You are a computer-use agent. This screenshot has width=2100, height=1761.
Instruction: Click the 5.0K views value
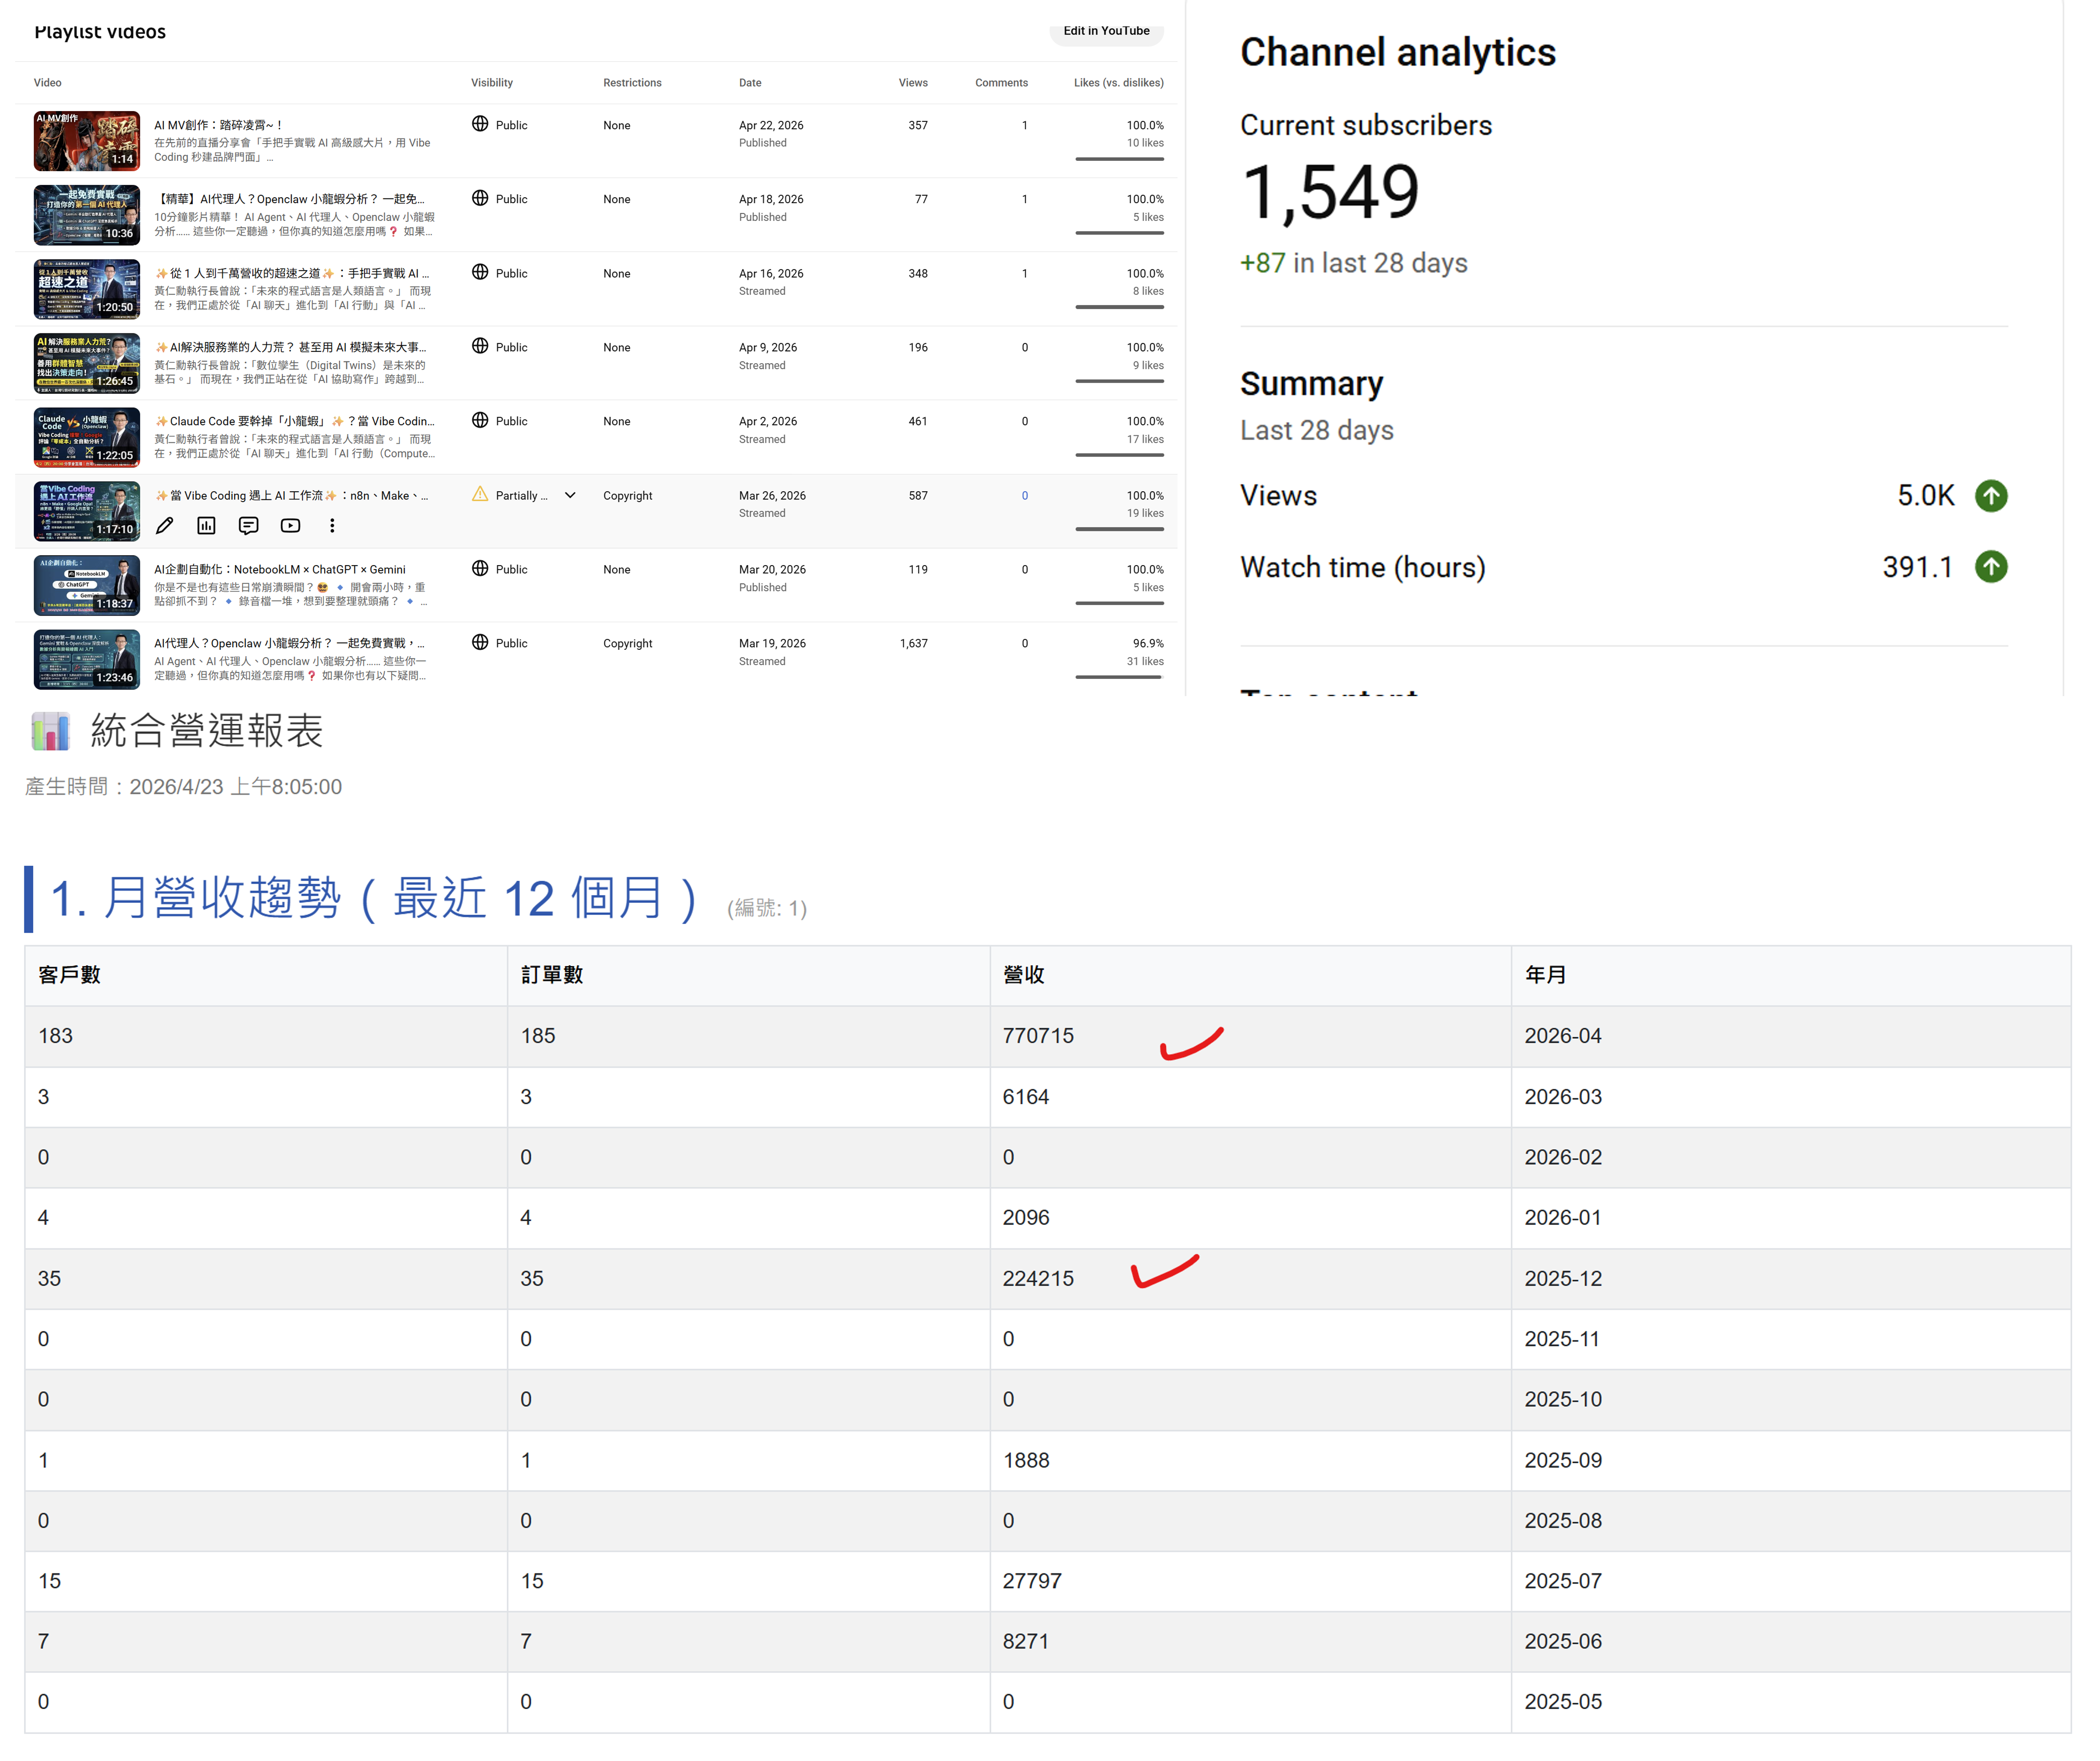pyautogui.click(x=1926, y=496)
